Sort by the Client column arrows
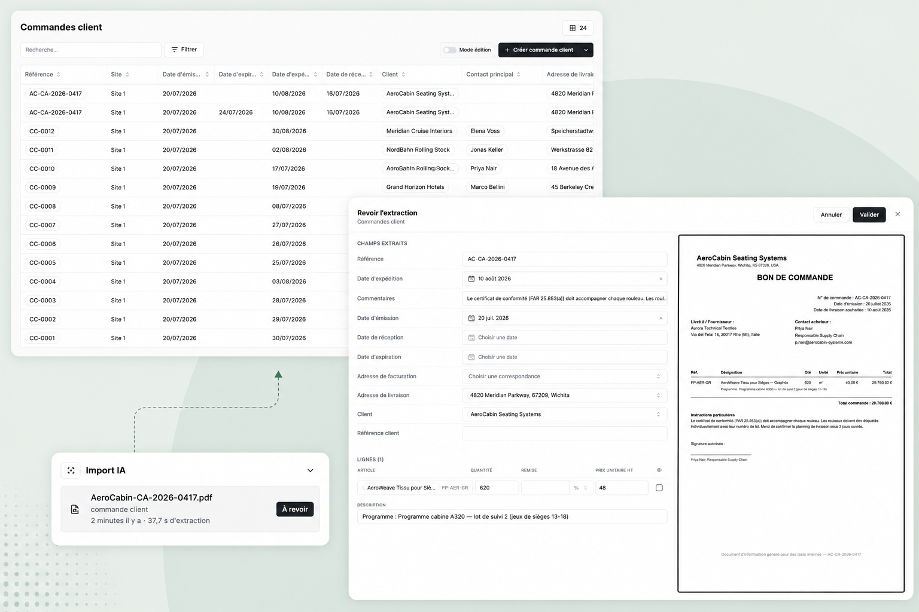The width and height of the screenshot is (919, 612). [x=403, y=75]
